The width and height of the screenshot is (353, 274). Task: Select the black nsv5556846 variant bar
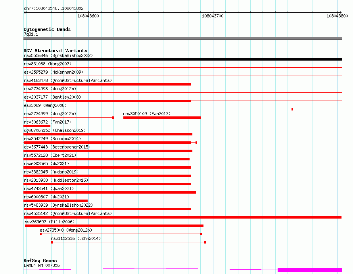pos(182,59)
